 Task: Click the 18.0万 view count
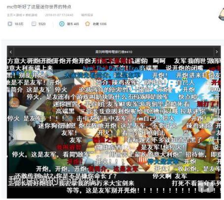pyautogui.click(x=19, y=24)
